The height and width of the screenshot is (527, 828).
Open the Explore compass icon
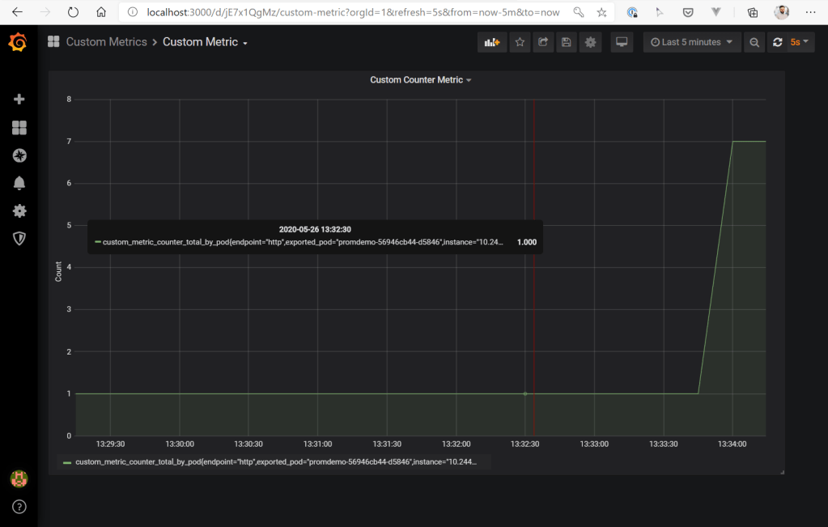(x=19, y=155)
